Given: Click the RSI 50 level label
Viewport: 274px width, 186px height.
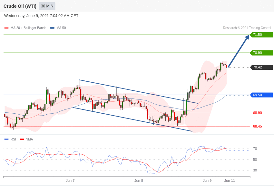Looking at the screenshot, I should tap(255, 160).
